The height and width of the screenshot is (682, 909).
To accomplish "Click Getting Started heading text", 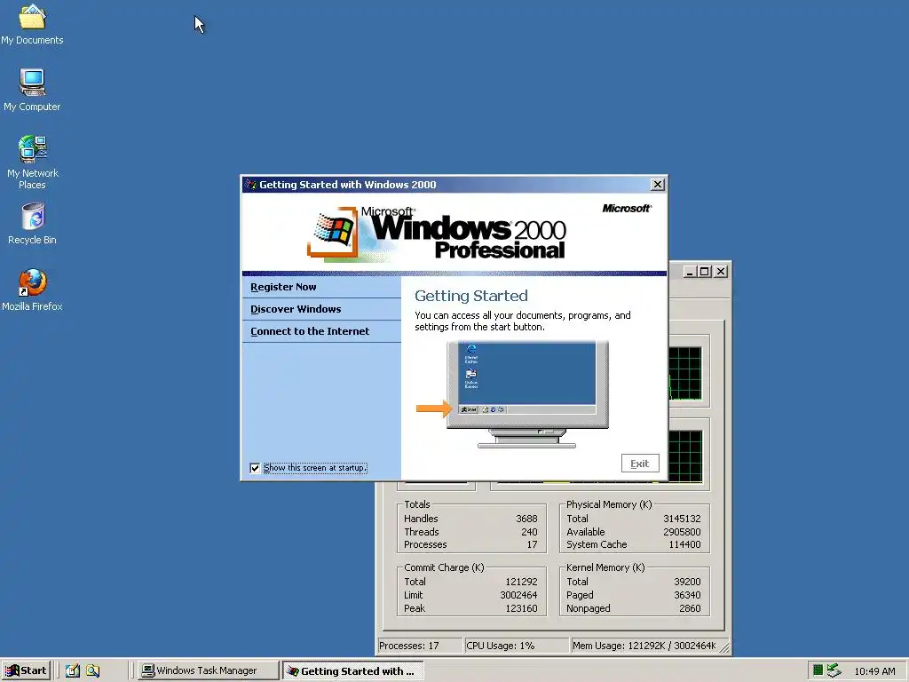I will coord(471,296).
